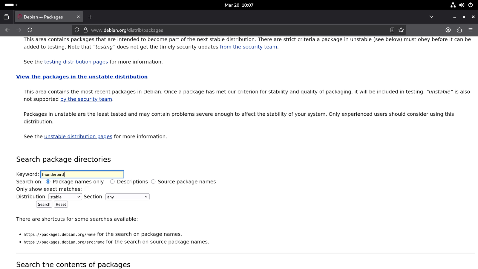478x269 pixels.
Task: Click the address bar URL field
Action: (239, 30)
